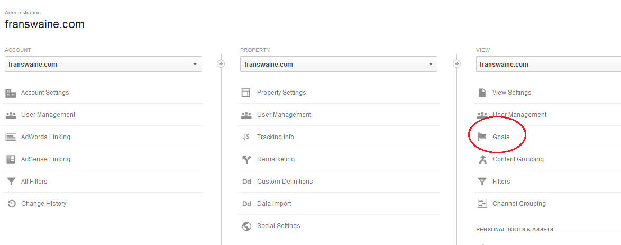This screenshot has width=621, height=245.
Task: Click arrow button between Property and View
Action: click(456, 64)
